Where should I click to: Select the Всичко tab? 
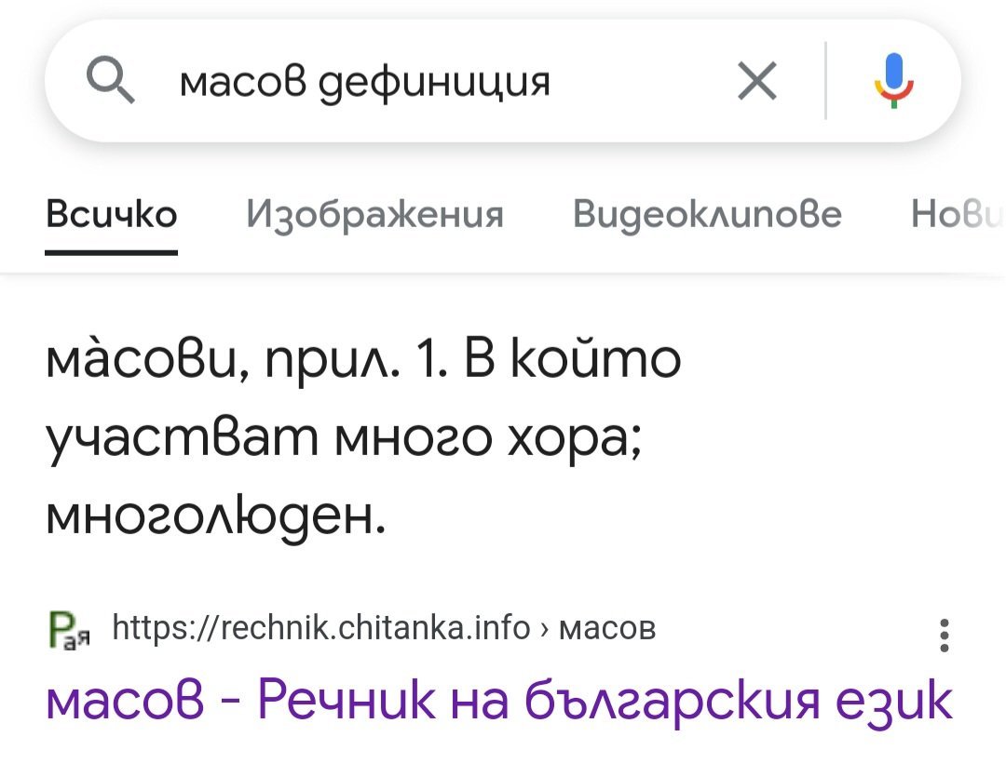112,215
